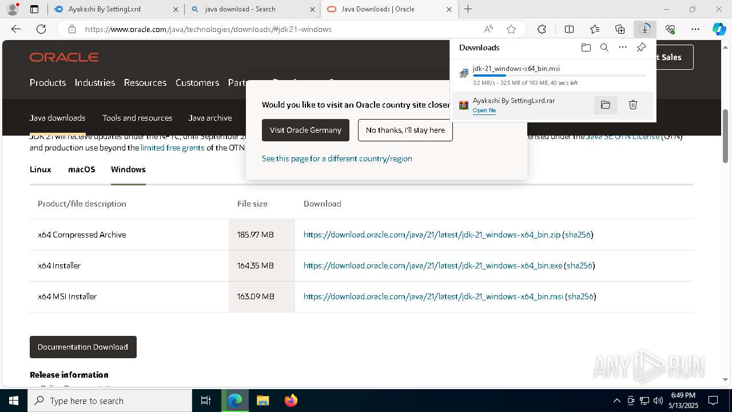Open Edge Settings and more menu
The image size is (732, 412).
pos(695,29)
